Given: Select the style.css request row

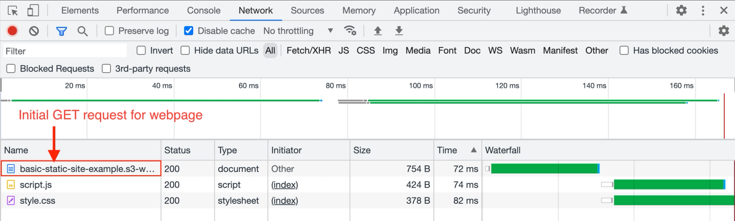Looking at the screenshot, I should tap(367, 201).
